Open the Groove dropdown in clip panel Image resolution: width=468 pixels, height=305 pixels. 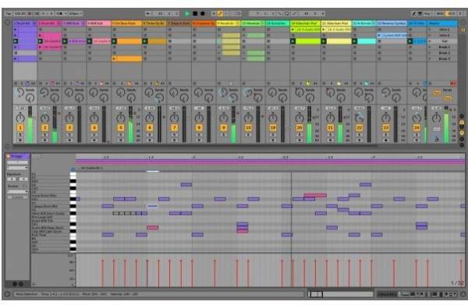pyautogui.click(x=18, y=192)
